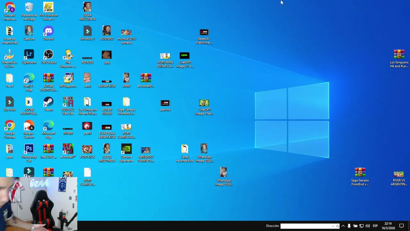Image resolution: width=410 pixels, height=231 pixels.
Task: Open the network tray icon
Action: tap(361, 226)
